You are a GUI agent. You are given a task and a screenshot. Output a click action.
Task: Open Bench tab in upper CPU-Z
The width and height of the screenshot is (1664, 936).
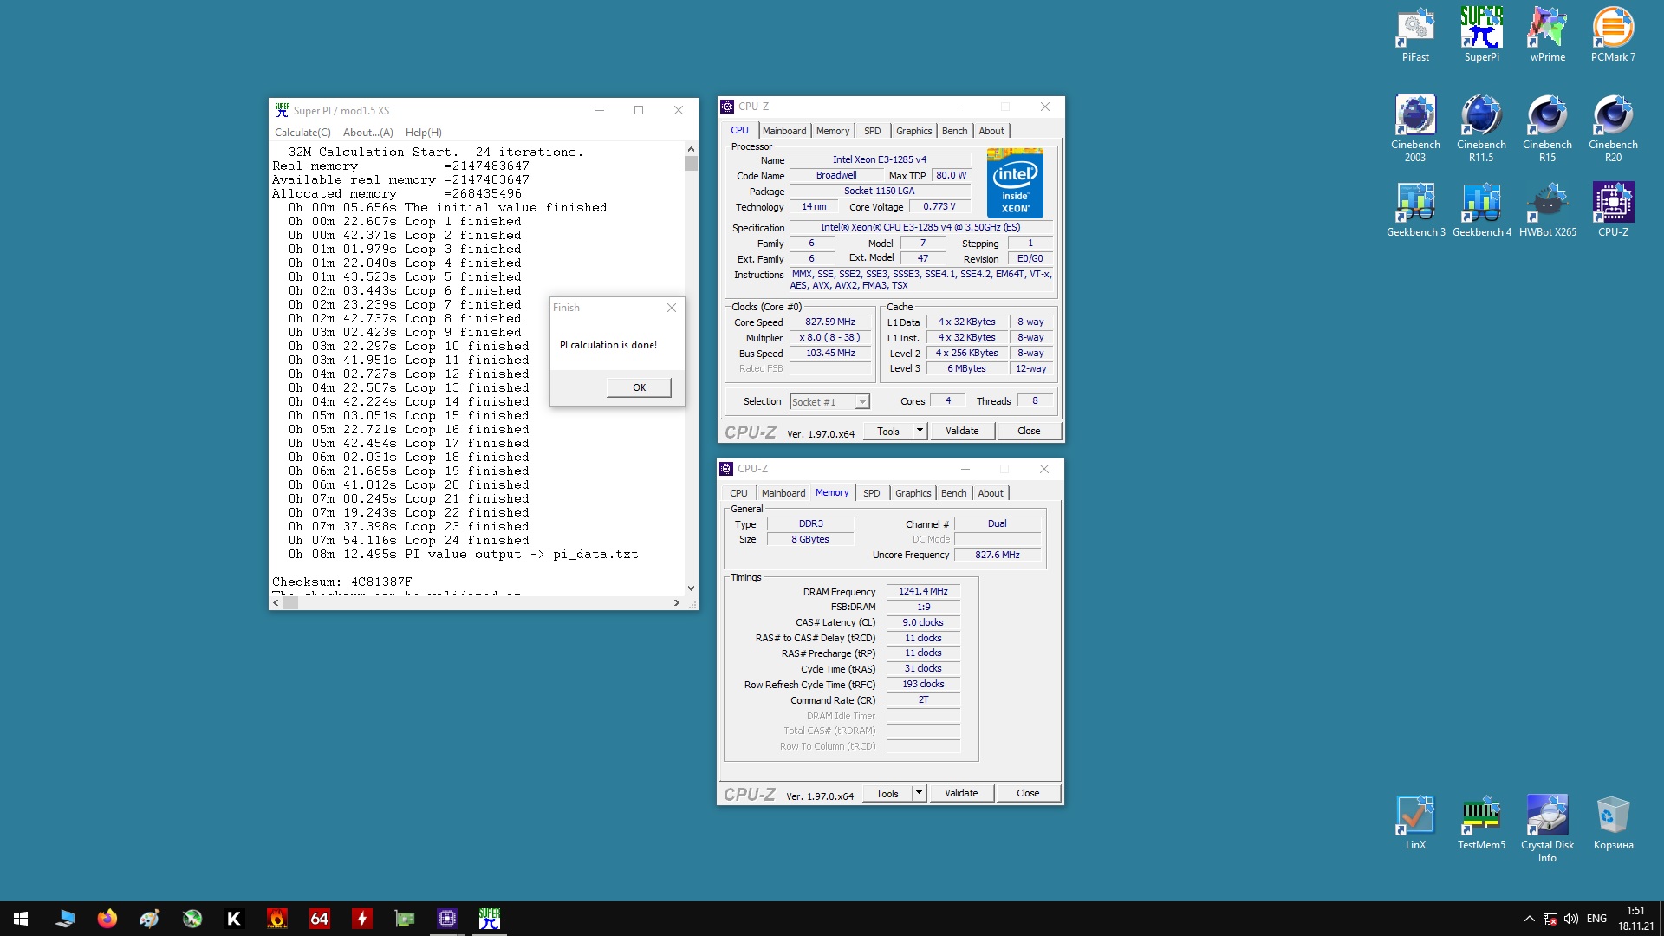[955, 131]
